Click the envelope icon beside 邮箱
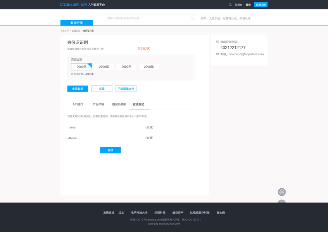 [x=218, y=54]
